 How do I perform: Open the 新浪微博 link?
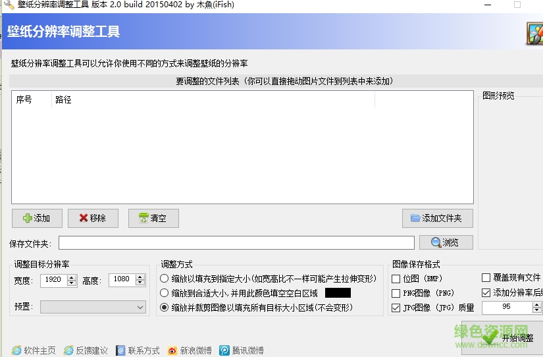coord(195,350)
